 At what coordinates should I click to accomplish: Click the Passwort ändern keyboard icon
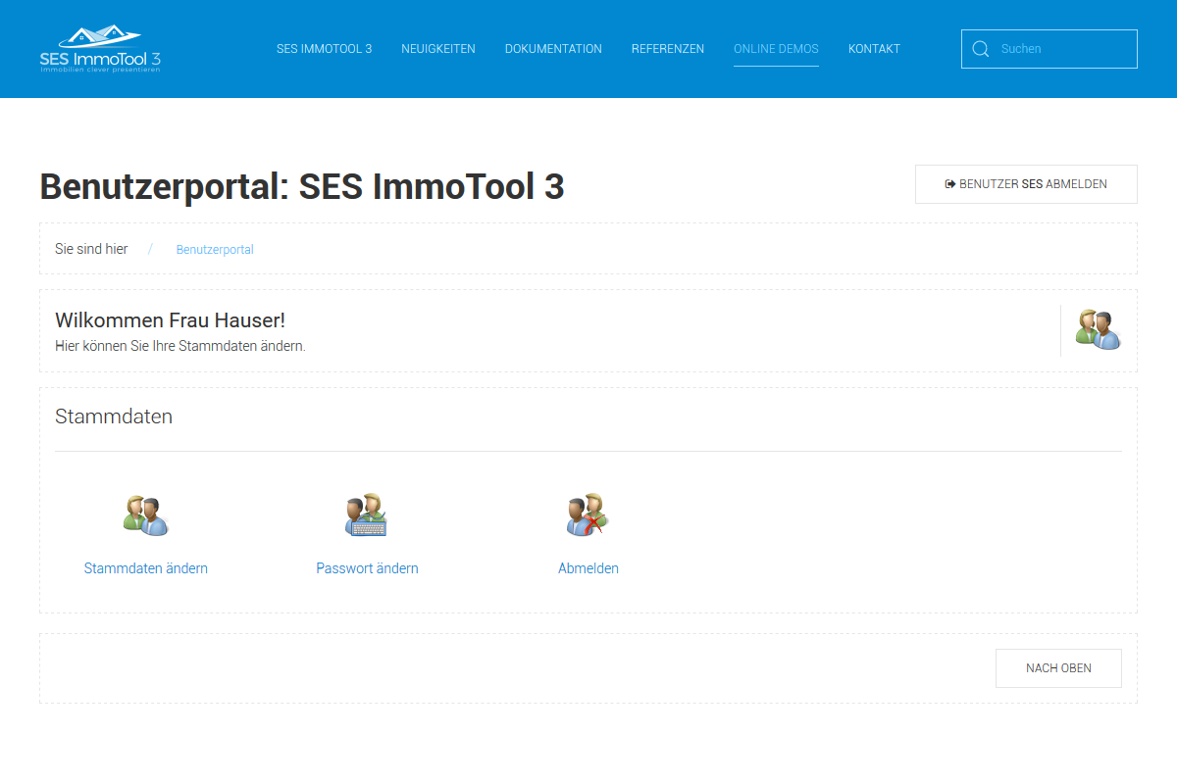367,515
